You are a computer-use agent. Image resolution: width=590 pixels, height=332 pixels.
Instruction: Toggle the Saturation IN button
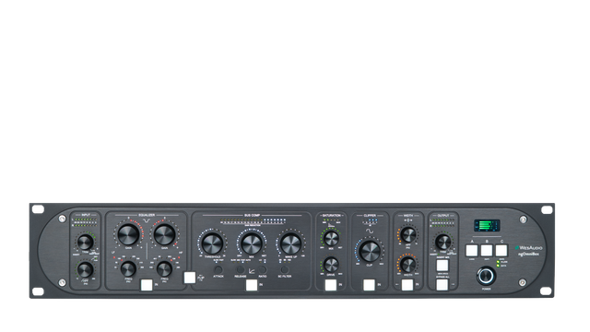(331, 285)
